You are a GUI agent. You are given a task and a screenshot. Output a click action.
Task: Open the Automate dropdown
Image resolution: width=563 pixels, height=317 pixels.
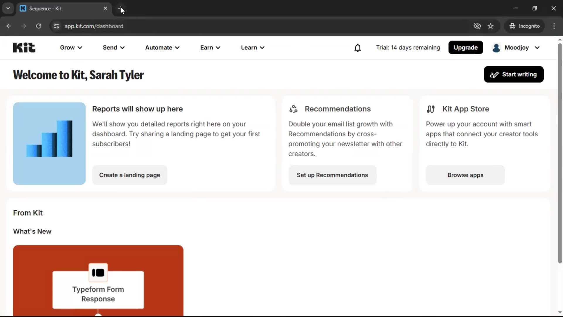click(162, 47)
